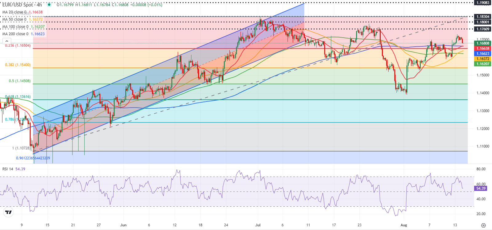Click the red MA 20 price tag 1.16638

pos(483,49)
